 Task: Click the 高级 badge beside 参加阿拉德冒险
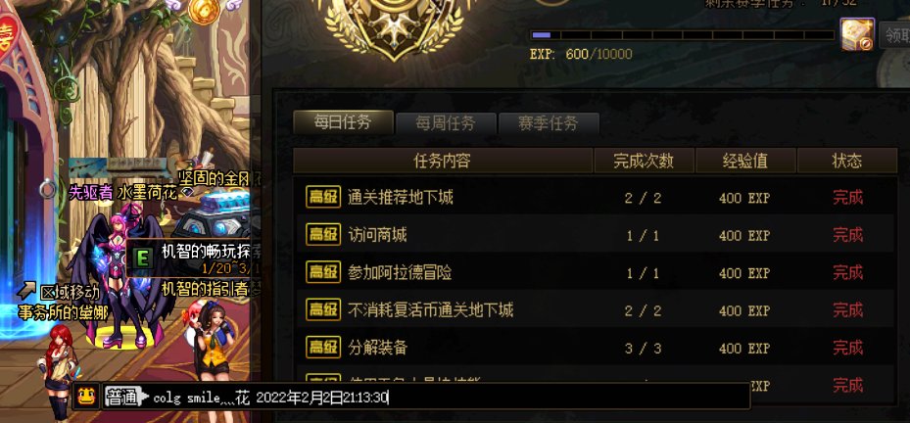[323, 272]
